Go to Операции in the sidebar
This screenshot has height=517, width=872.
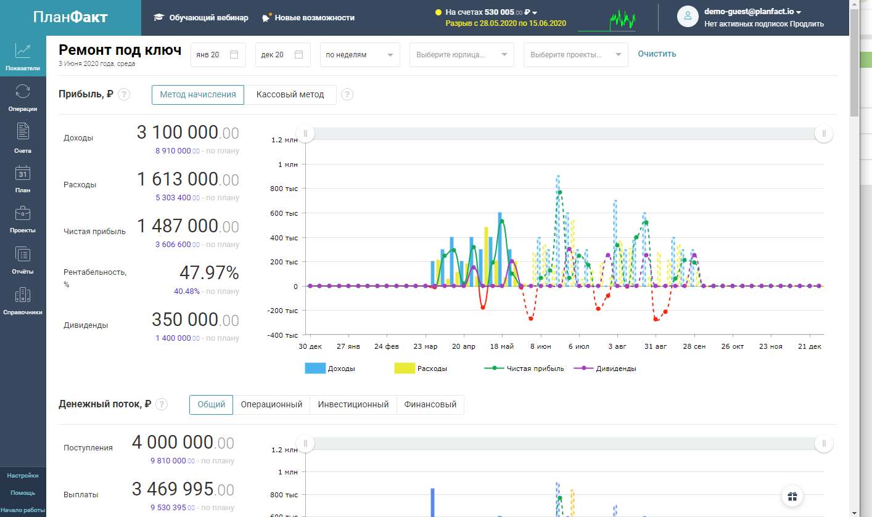pyautogui.click(x=23, y=92)
